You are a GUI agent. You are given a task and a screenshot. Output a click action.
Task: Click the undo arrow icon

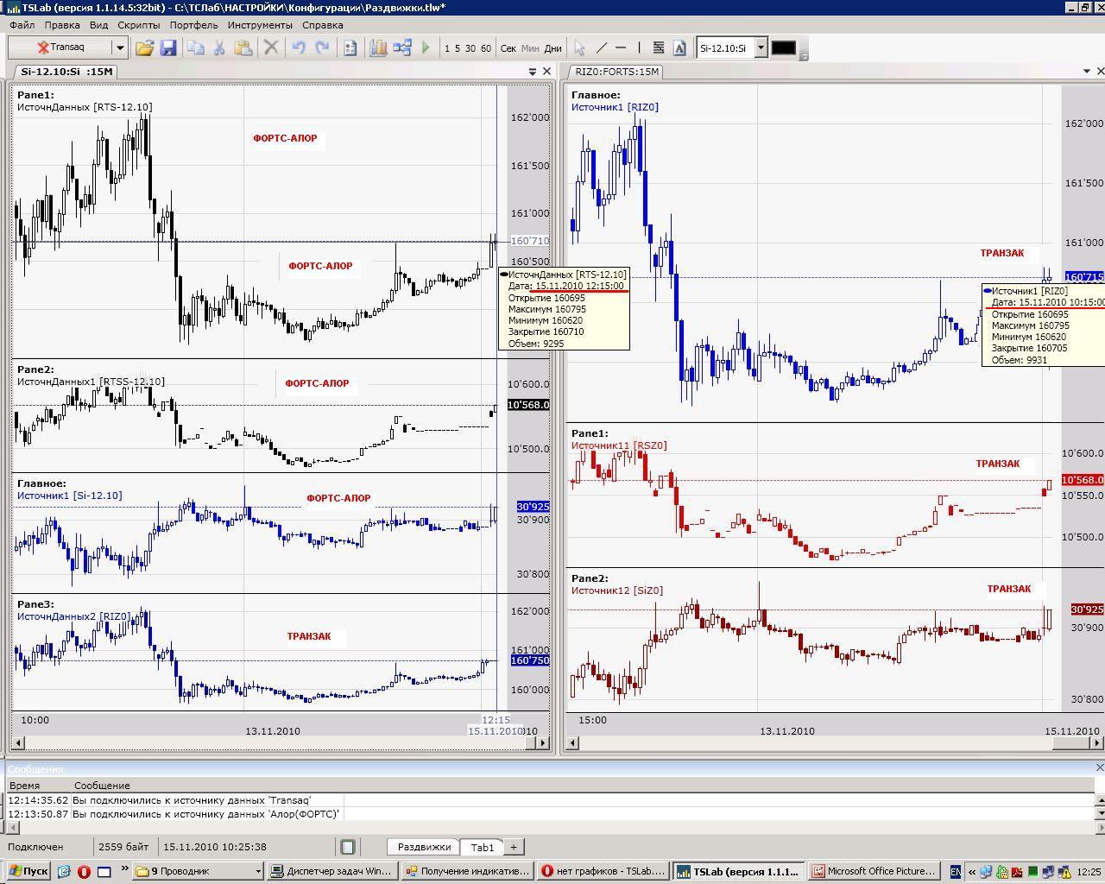click(x=299, y=47)
